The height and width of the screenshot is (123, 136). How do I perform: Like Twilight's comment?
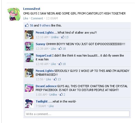tap(51, 106)
